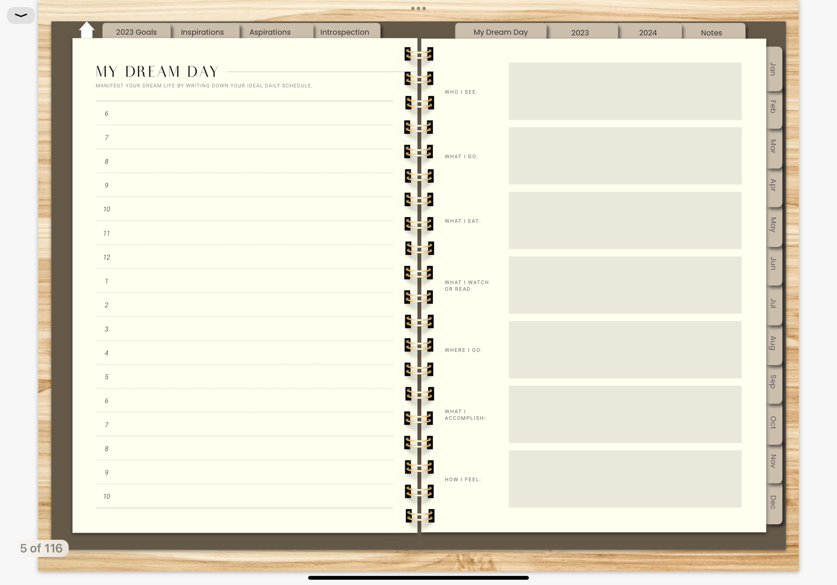Go to the Aspirations tab

click(x=270, y=32)
